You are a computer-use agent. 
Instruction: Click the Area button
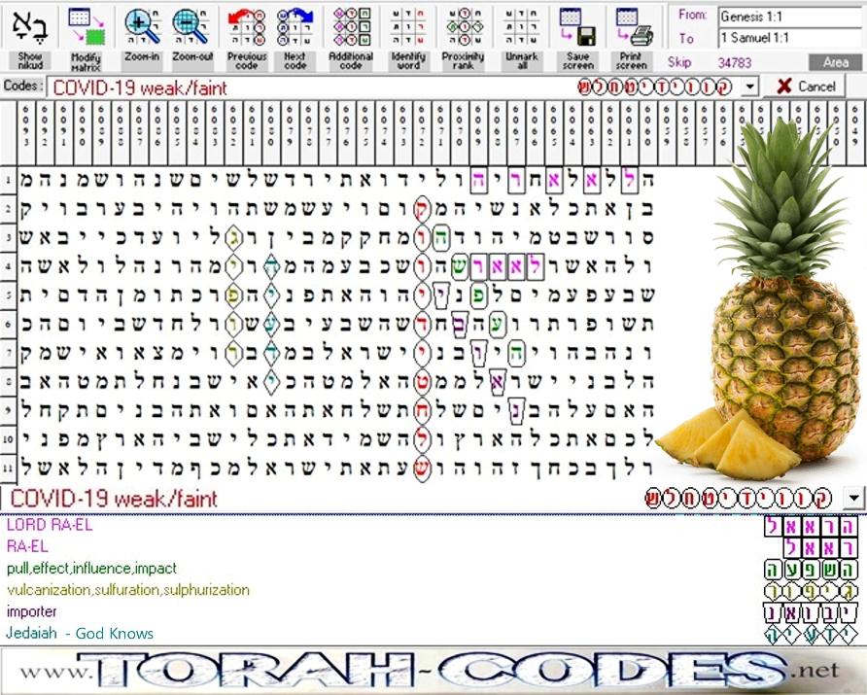pyautogui.click(x=835, y=62)
